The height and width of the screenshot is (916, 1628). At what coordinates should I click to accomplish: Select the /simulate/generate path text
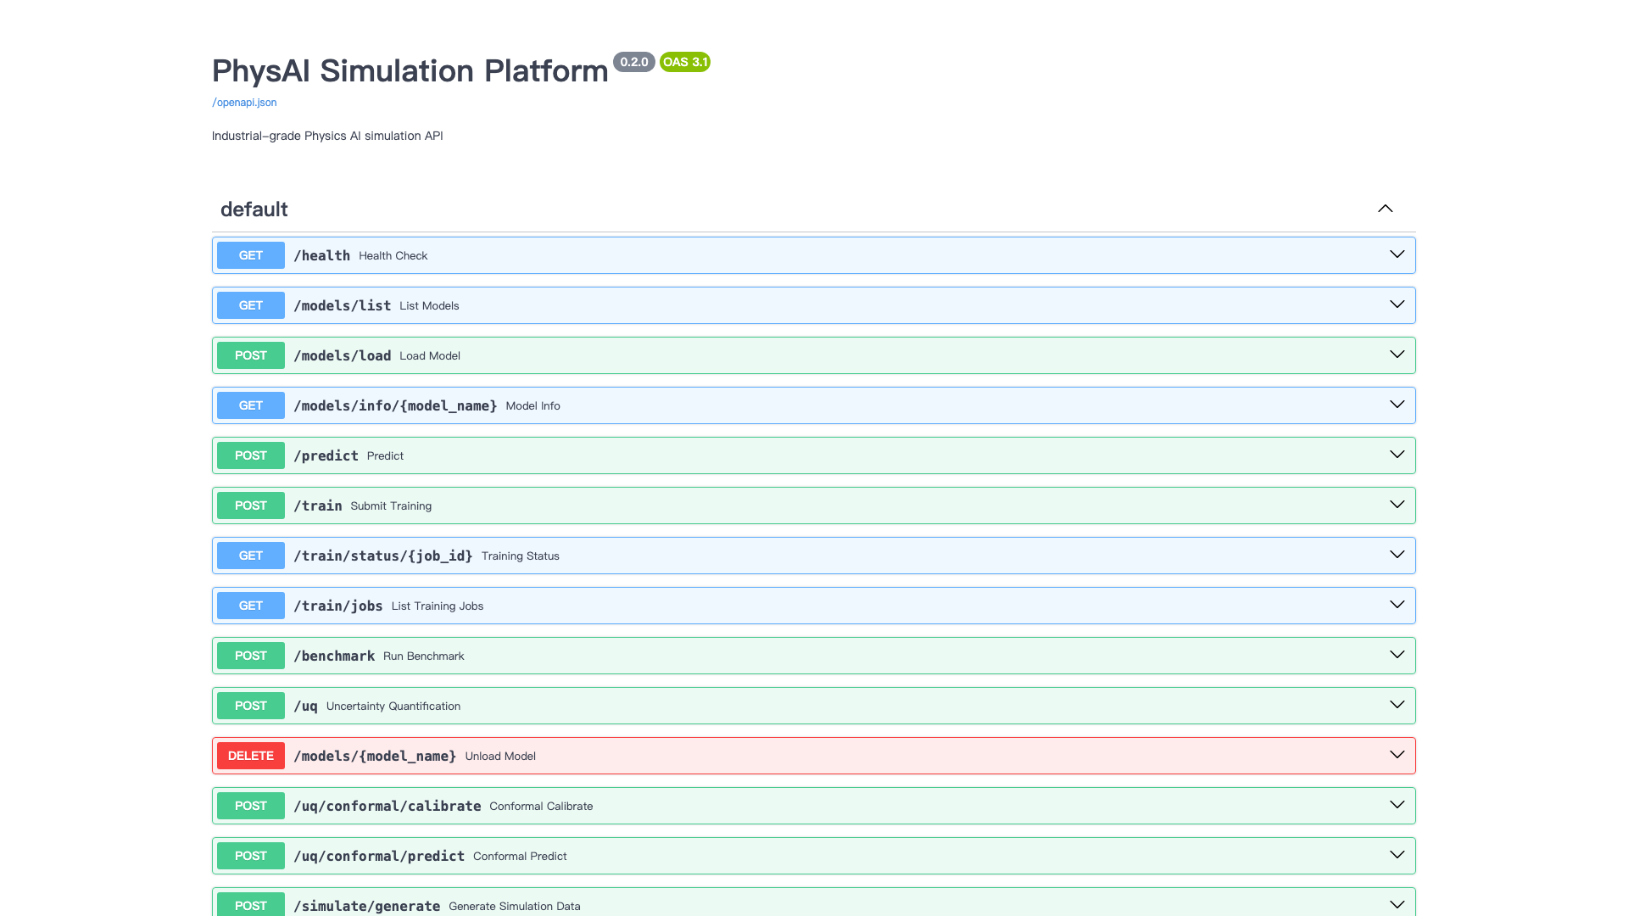(x=367, y=906)
